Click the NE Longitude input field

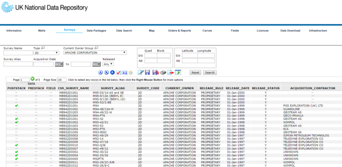pyautogui.click(x=206, y=60)
